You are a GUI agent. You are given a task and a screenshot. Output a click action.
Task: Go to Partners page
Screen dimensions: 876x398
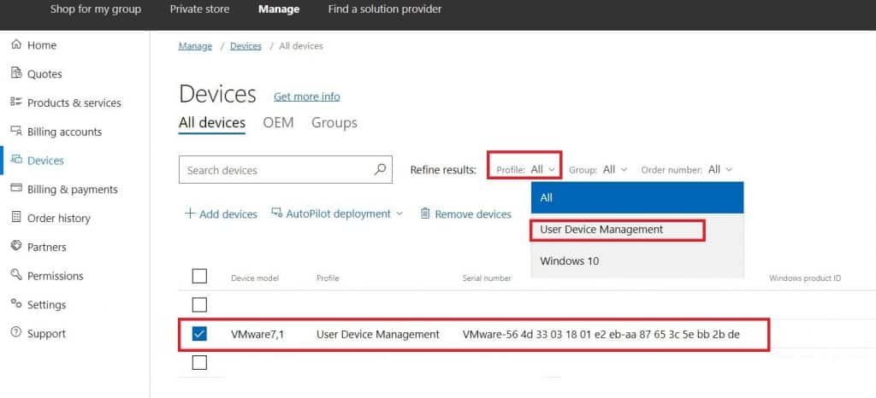(47, 247)
